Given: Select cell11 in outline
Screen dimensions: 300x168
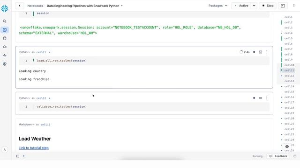Looking at the screenshot, I should (289, 70).
